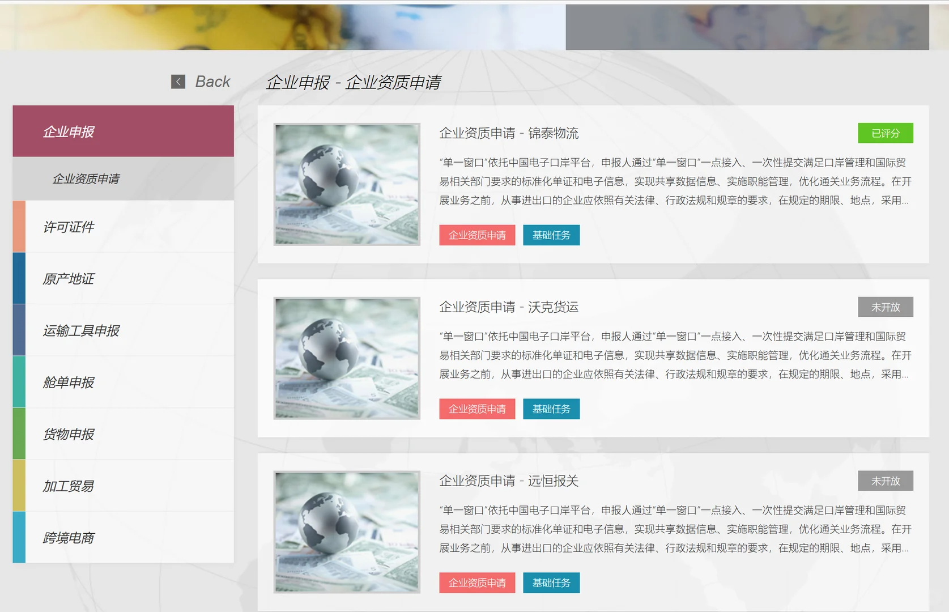Open 基础任务 for 沃克货运
949x612 pixels.
point(551,409)
